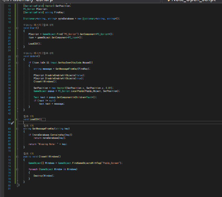The height and width of the screenshot is (197, 222).
Task: Click "PC_Script" string literal on line 19
Action: coord(71,34)
